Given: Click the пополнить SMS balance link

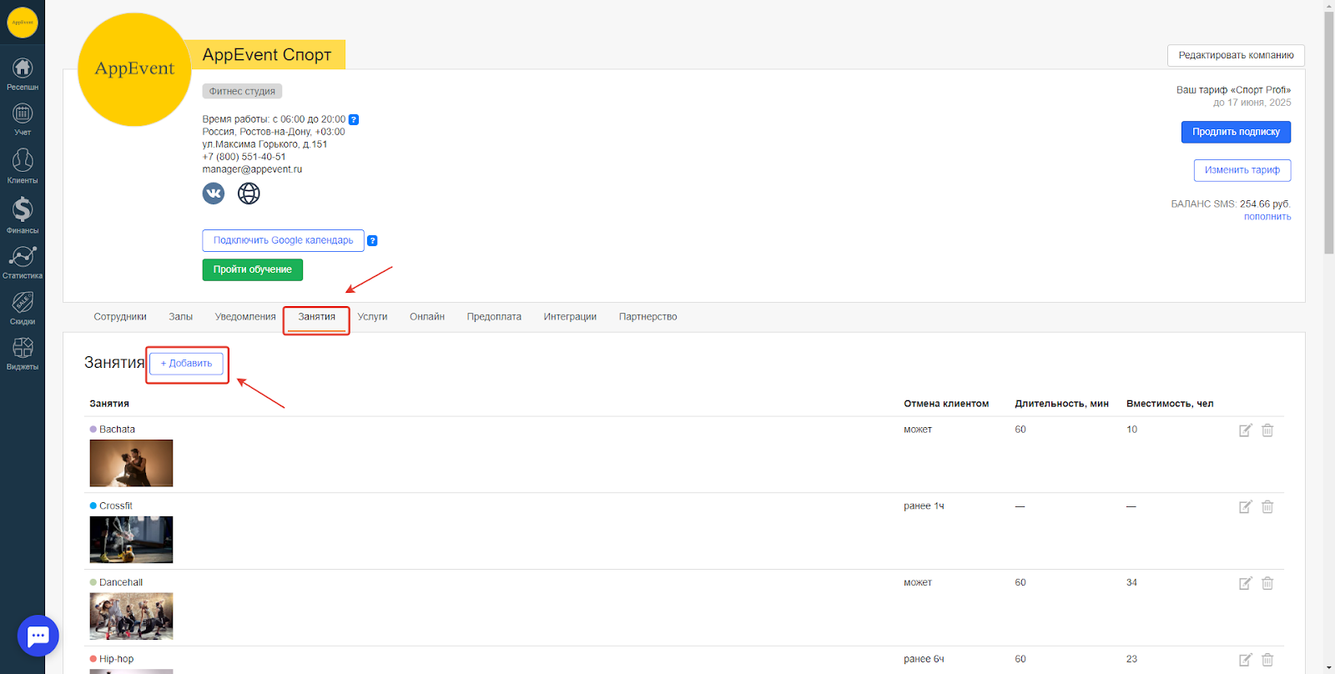Looking at the screenshot, I should coord(1267,217).
